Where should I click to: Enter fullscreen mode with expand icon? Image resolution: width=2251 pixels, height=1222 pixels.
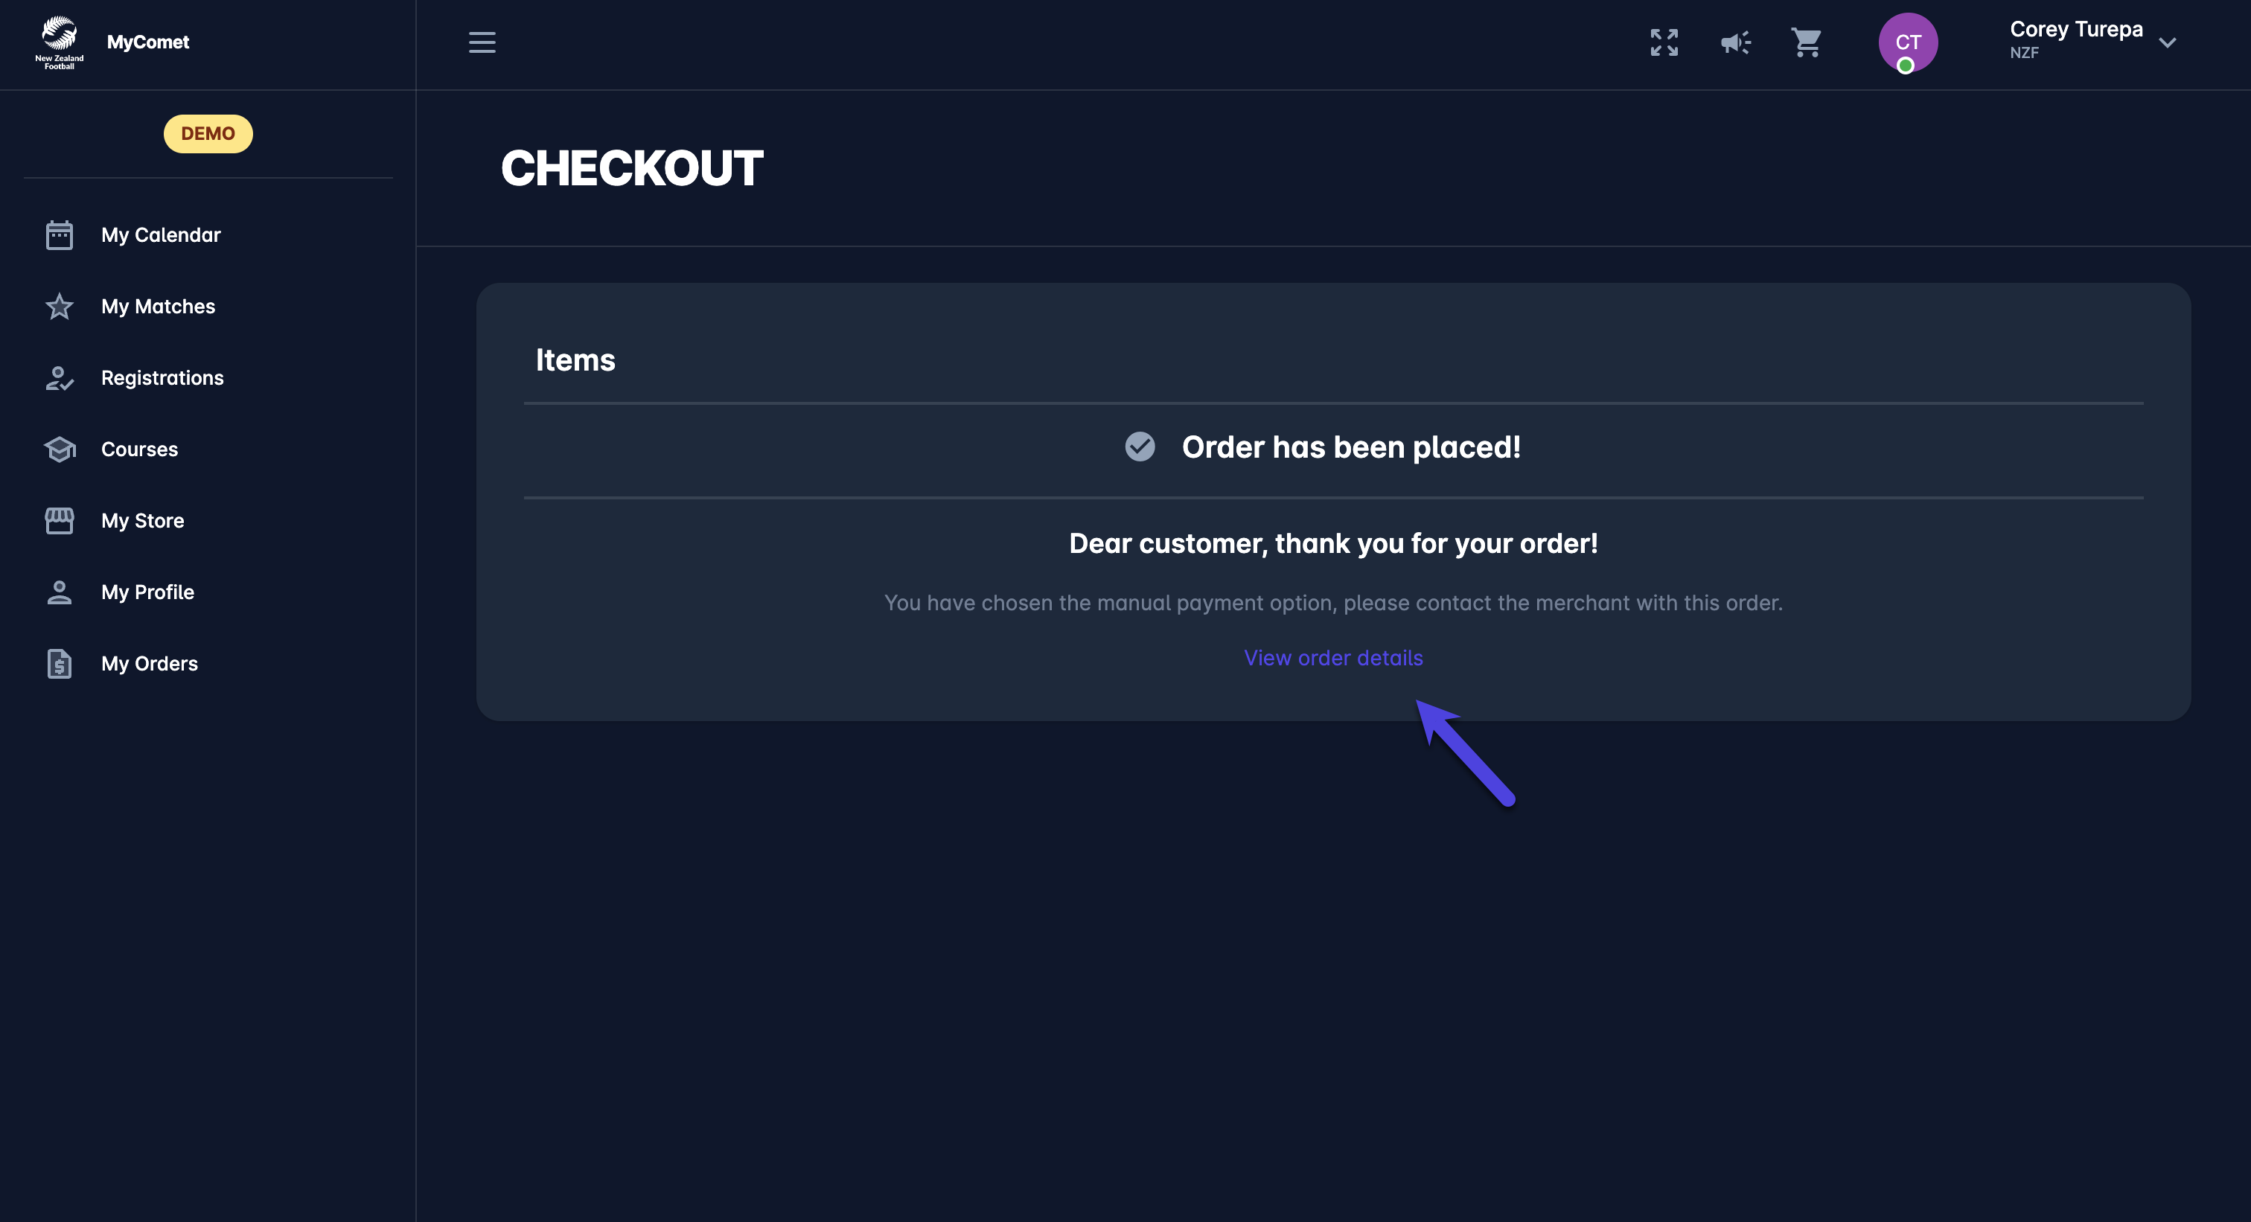click(1664, 43)
